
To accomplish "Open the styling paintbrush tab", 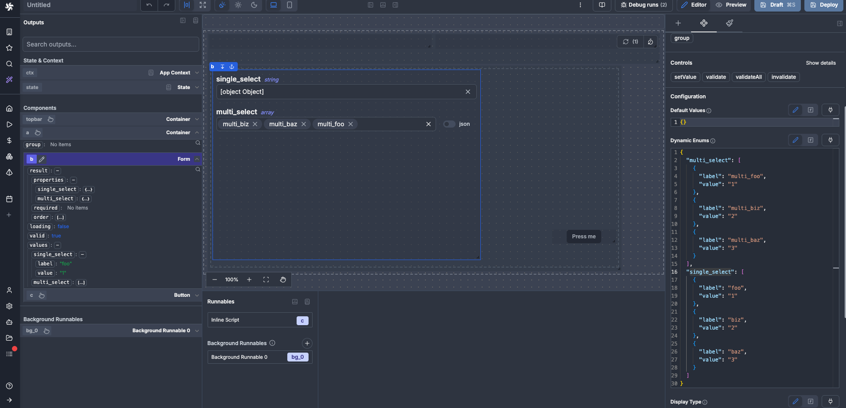I will click(730, 23).
